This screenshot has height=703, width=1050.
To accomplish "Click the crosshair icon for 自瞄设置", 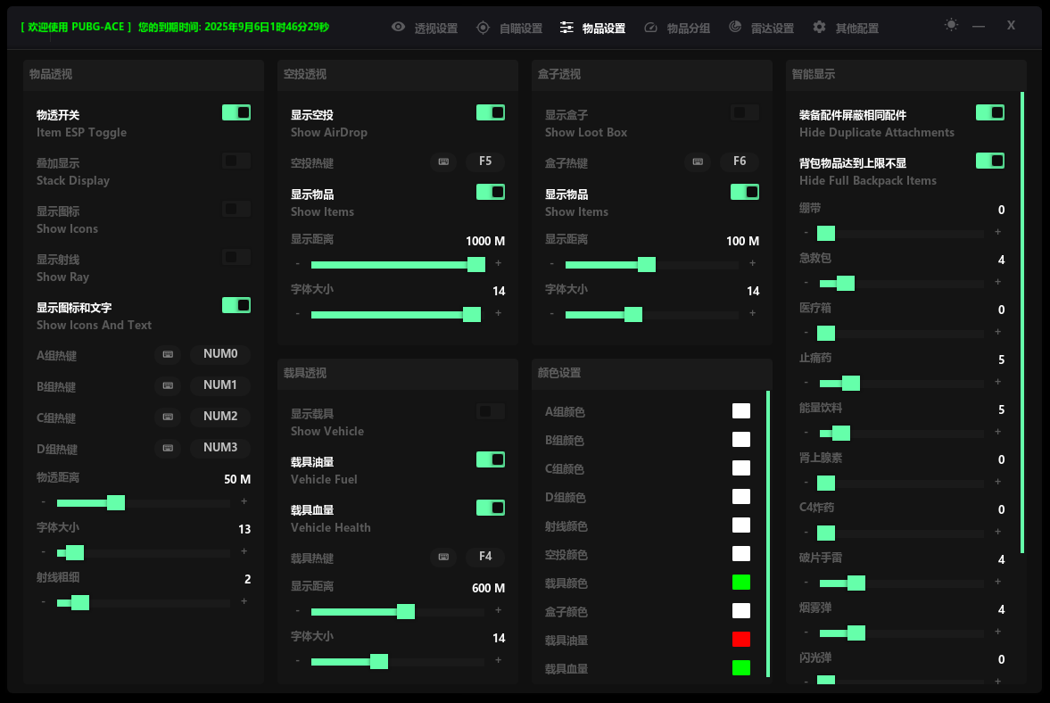I will (483, 28).
